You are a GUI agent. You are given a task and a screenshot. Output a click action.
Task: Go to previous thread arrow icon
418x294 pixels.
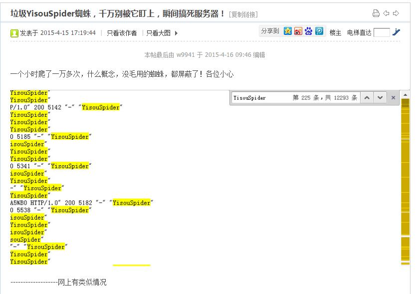(386, 13)
